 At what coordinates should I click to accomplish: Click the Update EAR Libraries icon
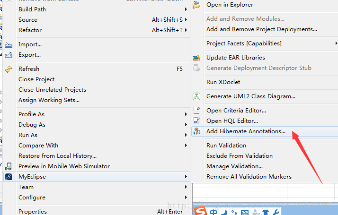(x=196, y=58)
